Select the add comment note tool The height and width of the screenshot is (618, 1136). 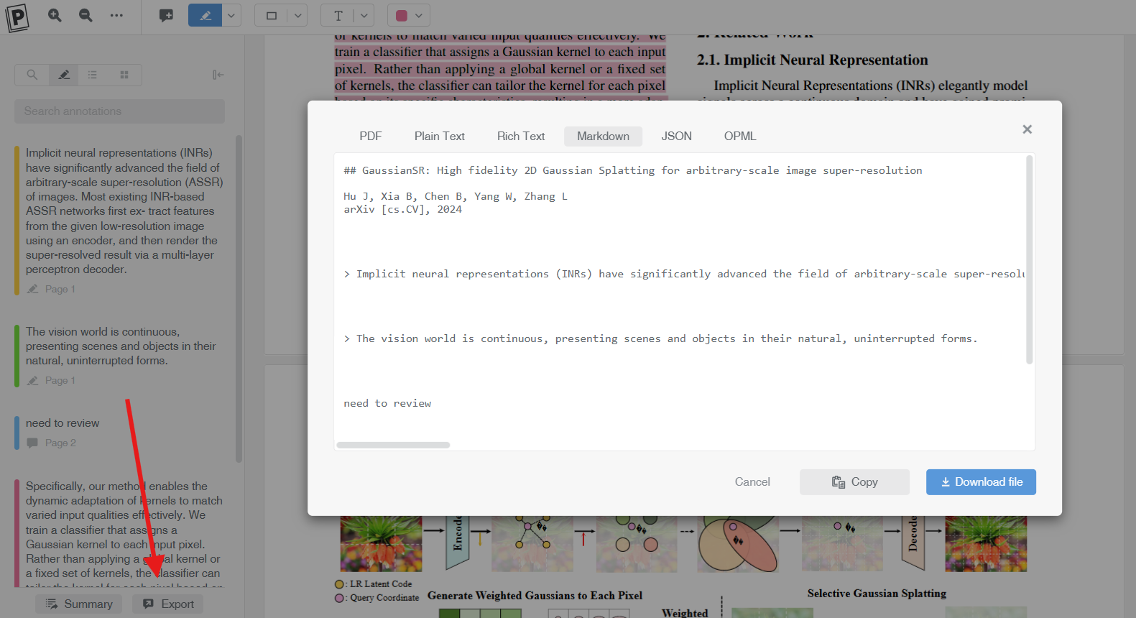click(166, 15)
